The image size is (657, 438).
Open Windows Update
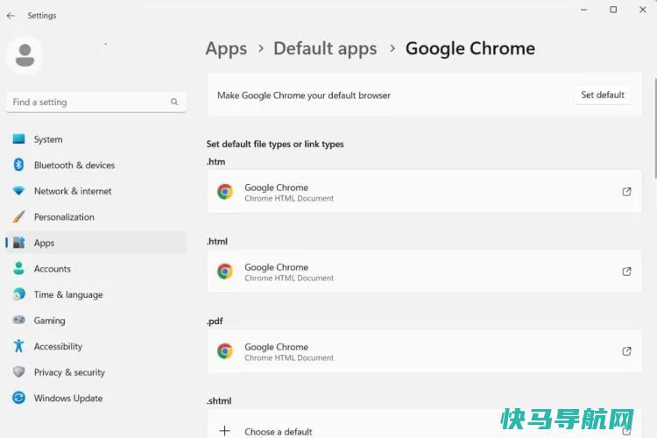(96, 399)
